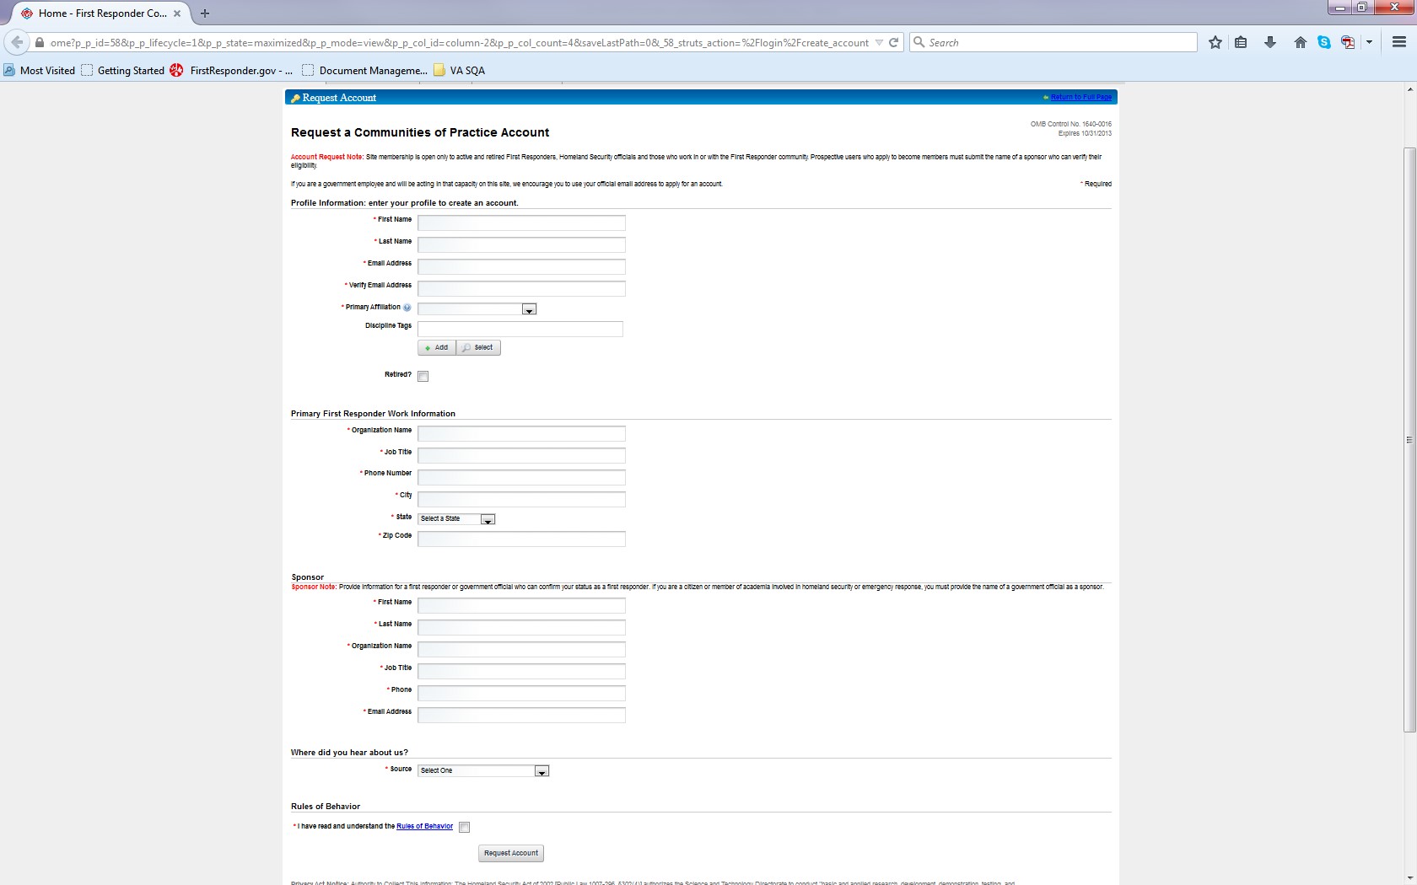Tick the Rules of Behavior checkbox
The width and height of the screenshot is (1417, 885).
[x=465, y=828]
